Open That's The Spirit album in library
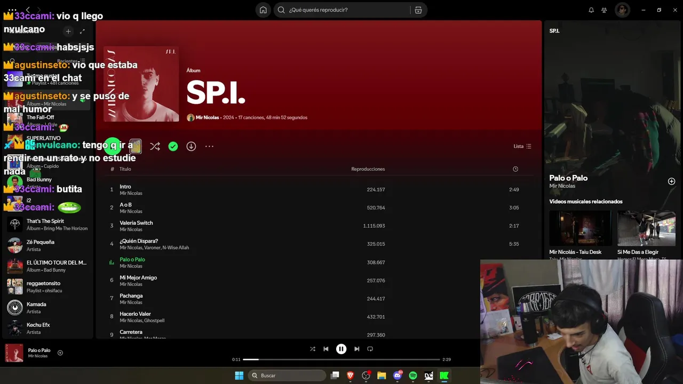This screenshot has height=384, width=683. (x=48, y=225)
